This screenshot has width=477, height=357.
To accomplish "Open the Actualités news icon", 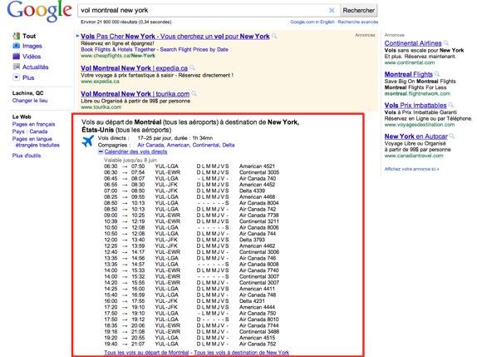I will pyautogui.click(x=16, y=67).
